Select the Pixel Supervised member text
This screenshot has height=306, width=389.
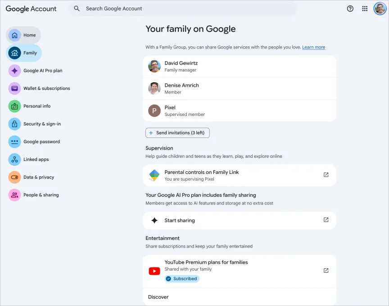coord(185,115)
